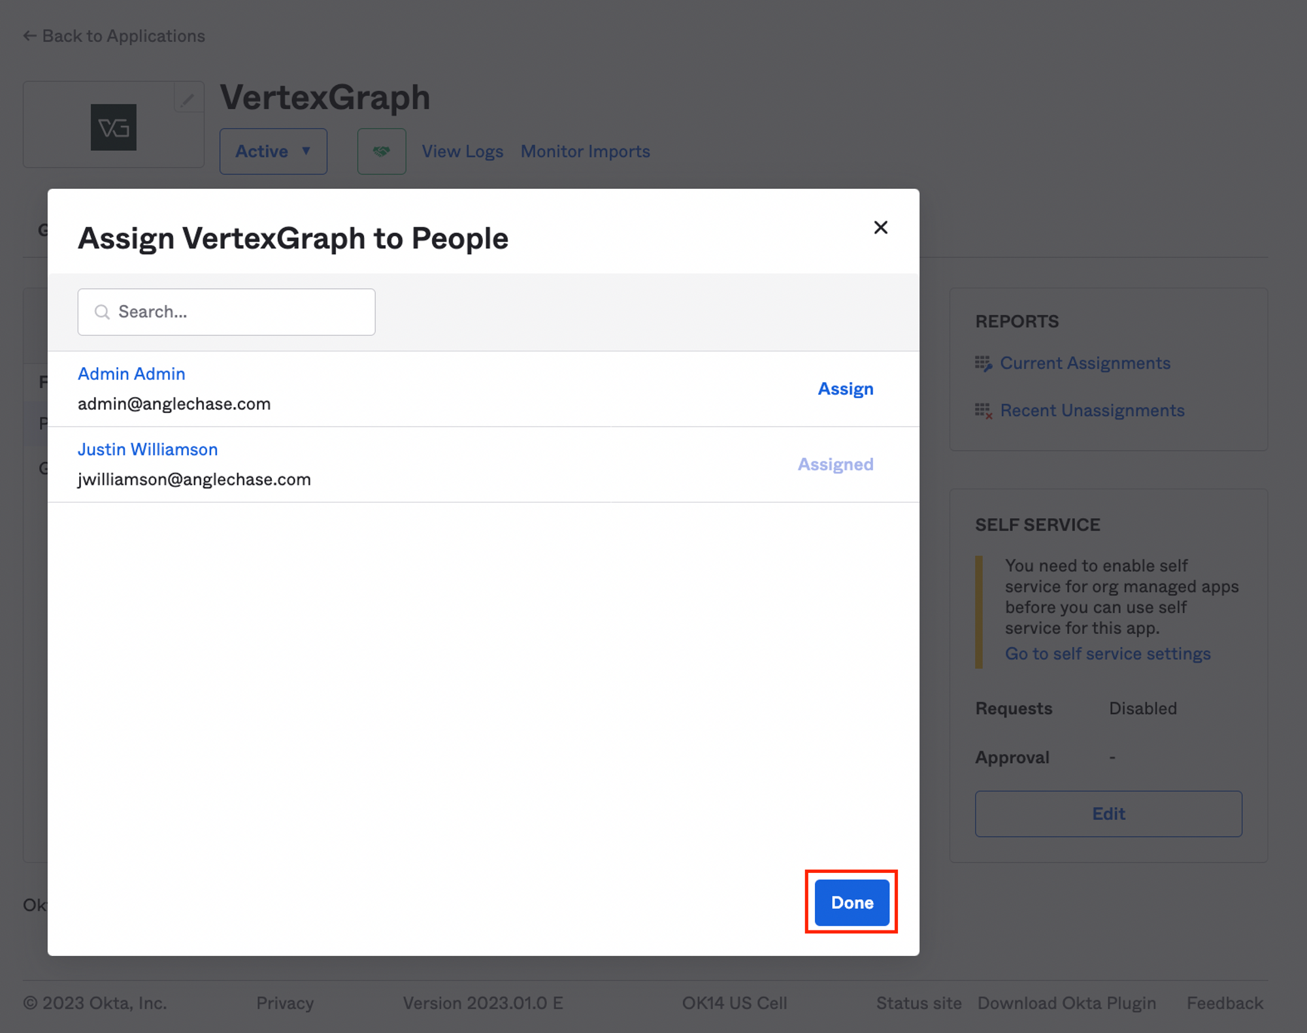This screenshot has width=1307, height=1033.
Task: Open Monitor Imports link
Action: click(x=585, y=152)
